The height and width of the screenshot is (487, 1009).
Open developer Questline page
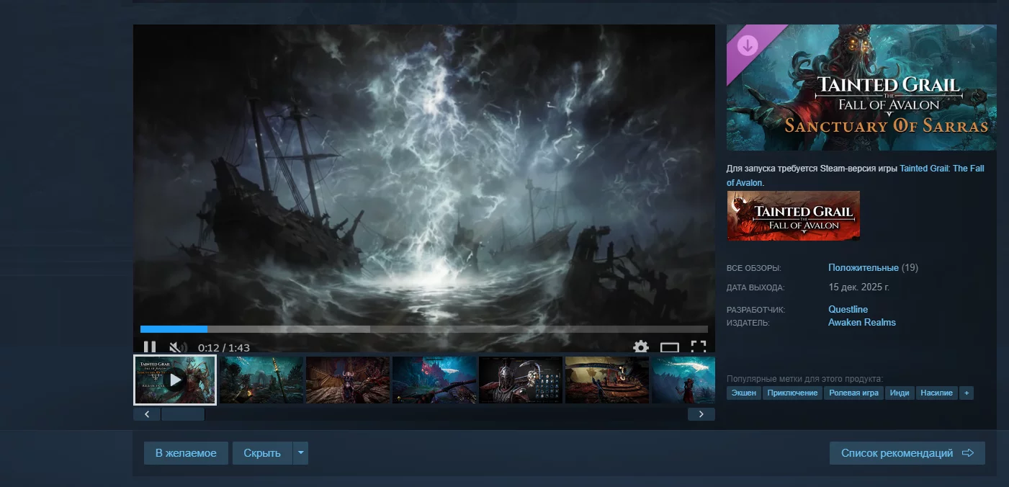coord(848,310)
